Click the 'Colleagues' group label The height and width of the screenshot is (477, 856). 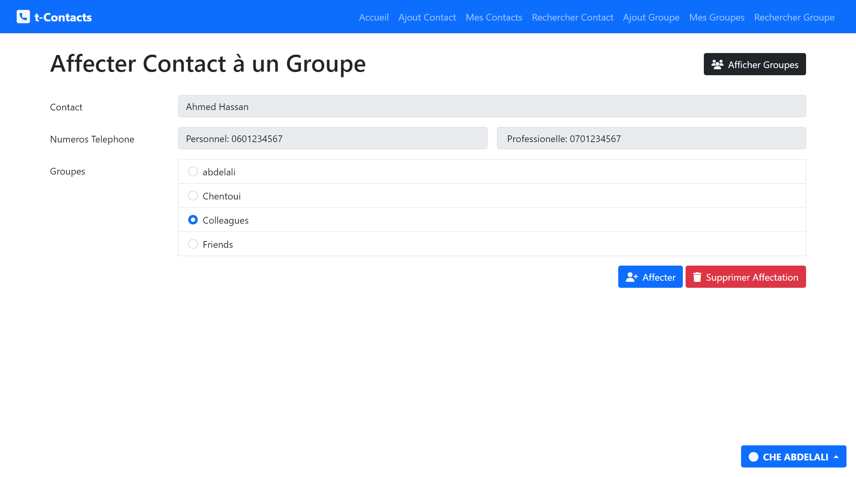pos(225,220)
